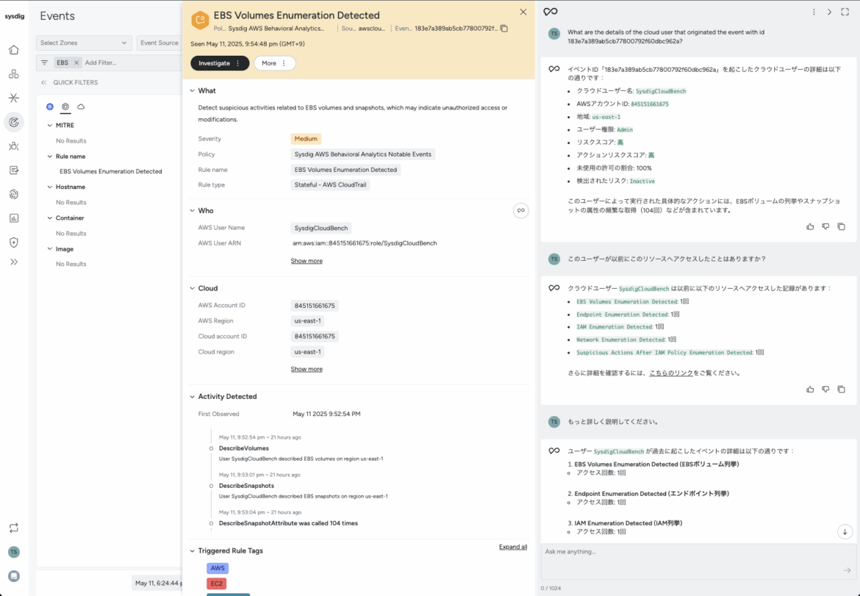Click the Sage infinity button in Who section

520,210
